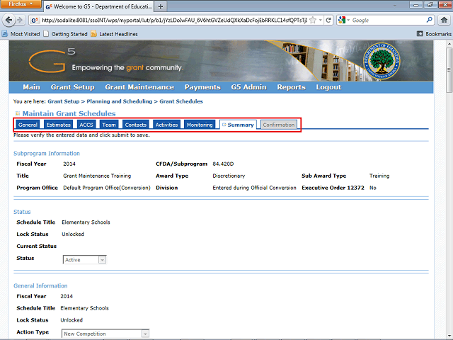Open Most Visited bookmarks folder

tap(21, 34)
